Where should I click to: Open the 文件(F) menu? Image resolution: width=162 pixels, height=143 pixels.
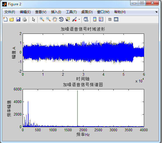point(9,12)
